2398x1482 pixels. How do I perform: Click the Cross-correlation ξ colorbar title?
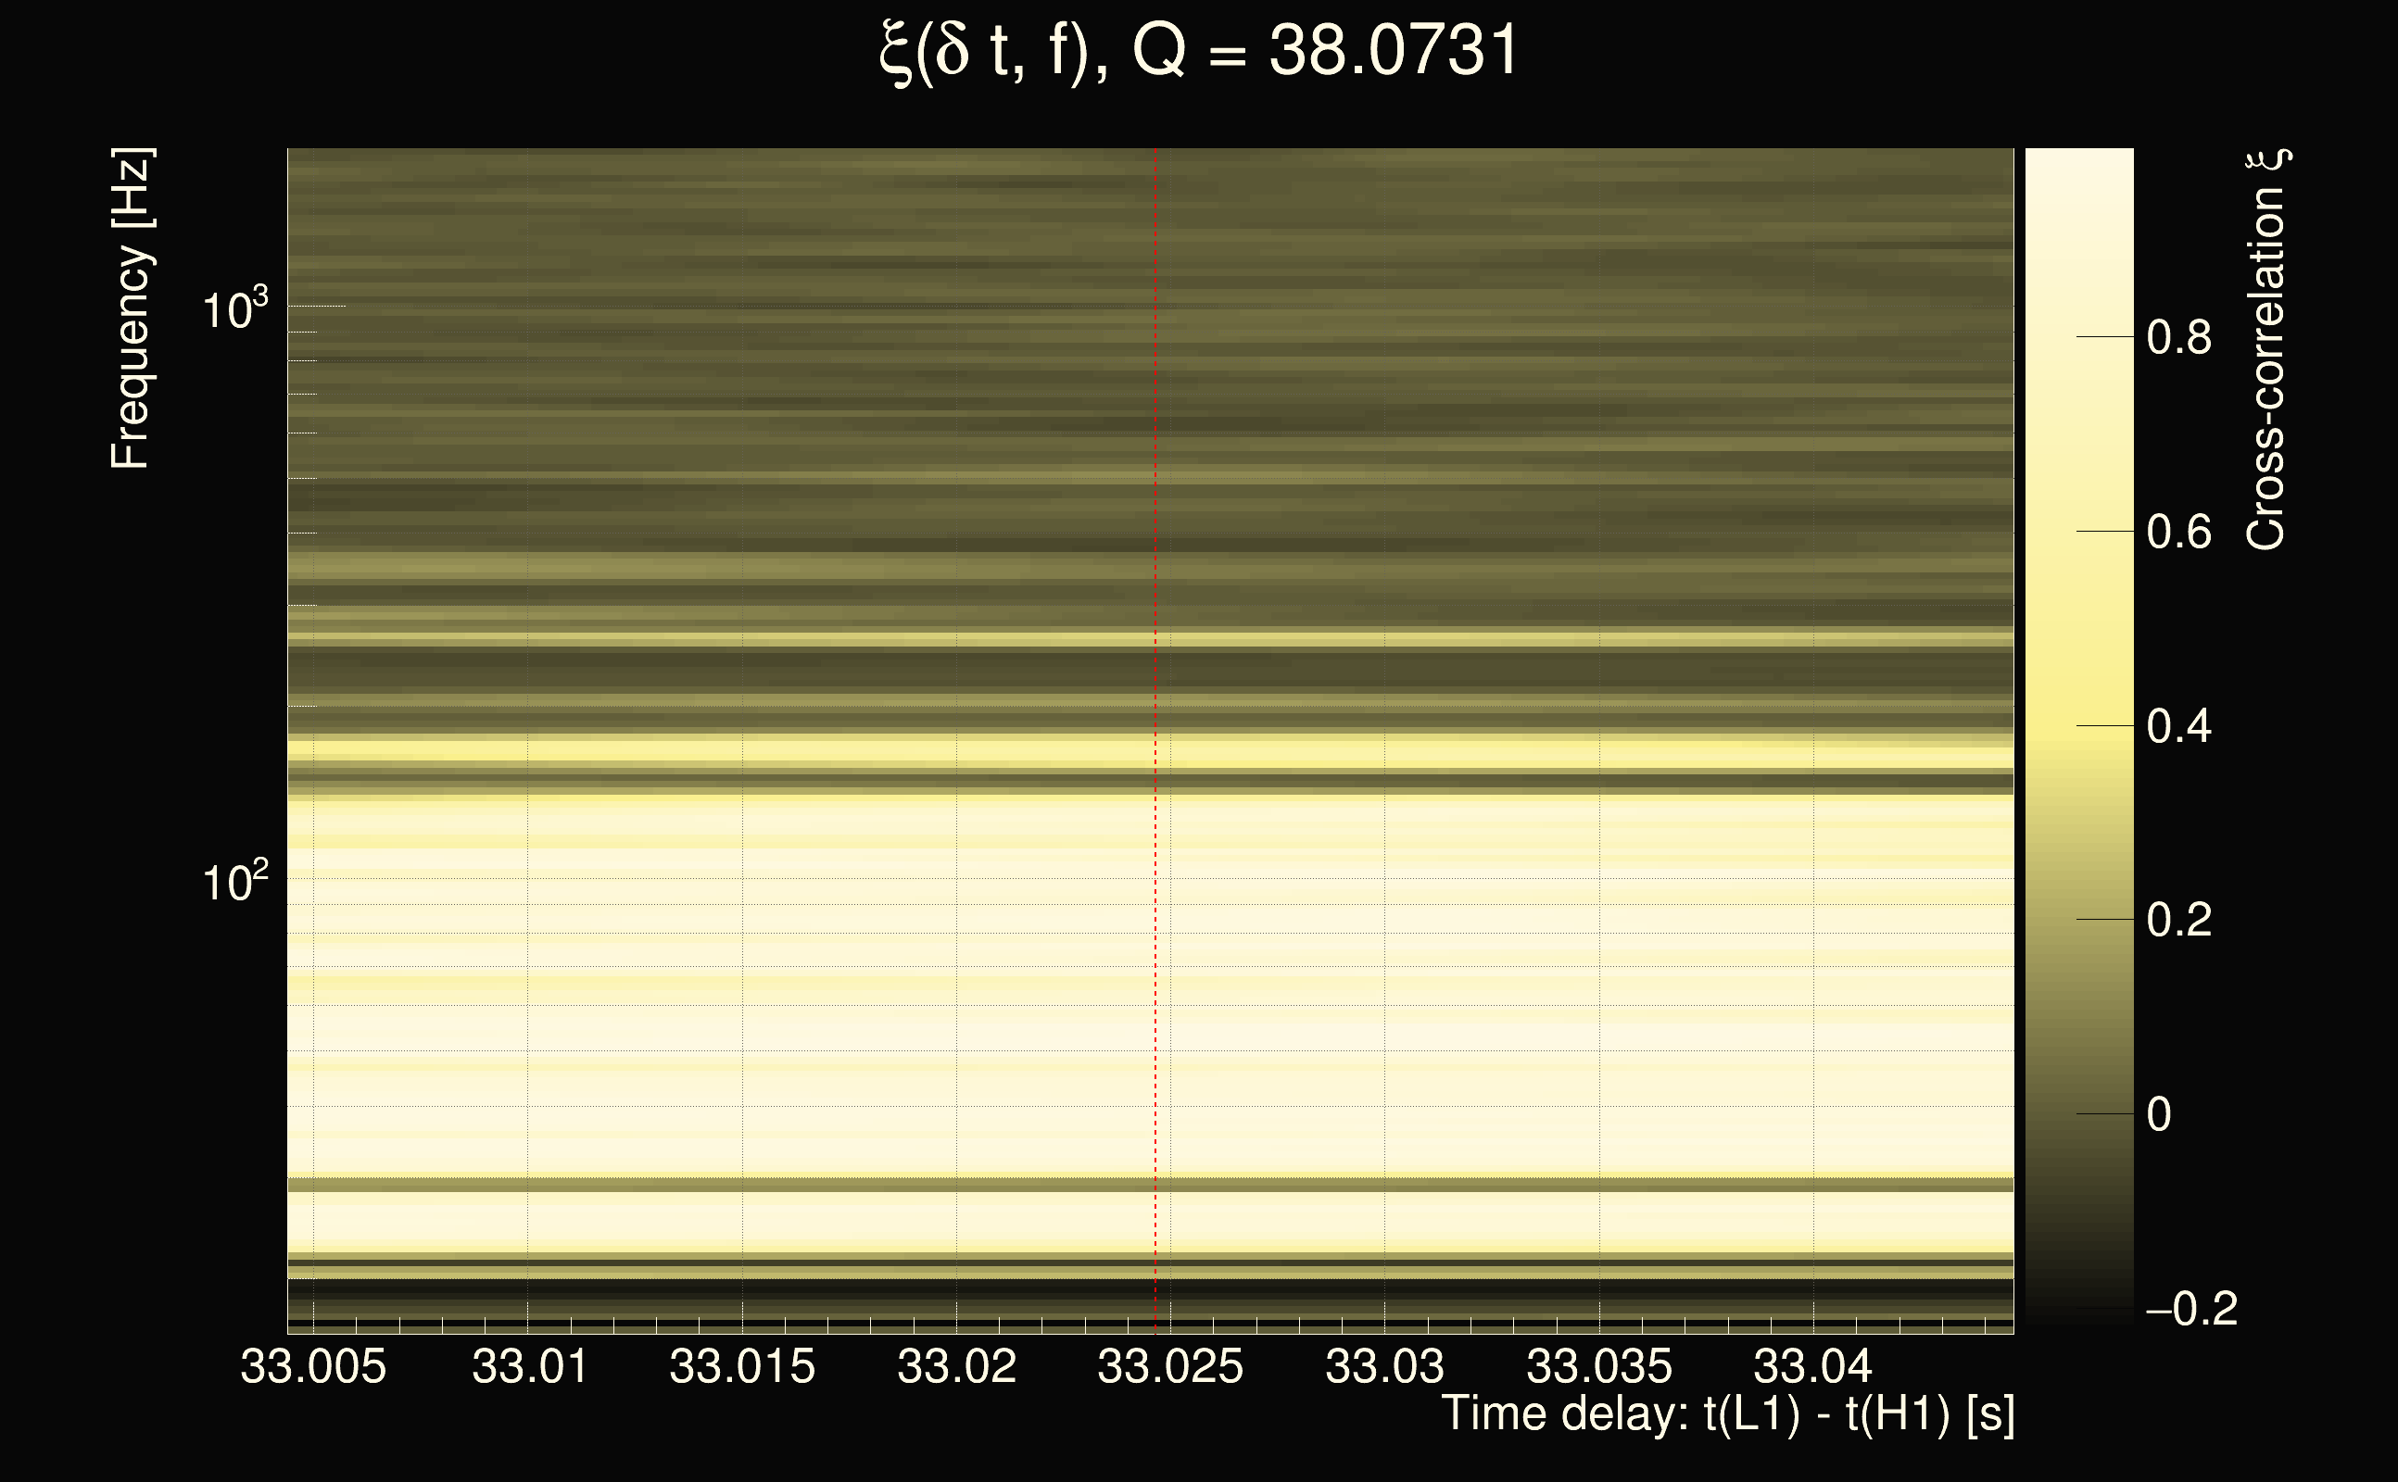point(2266,350)
